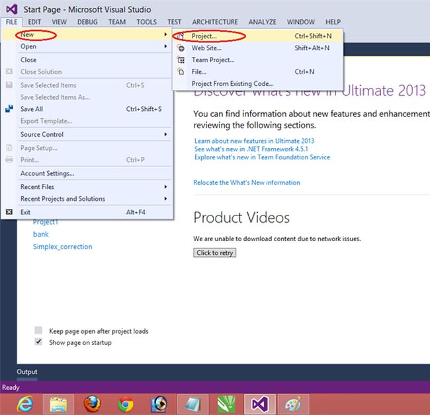Choose File... from the New submenu
Screen dimensions: 430x415
257,72
